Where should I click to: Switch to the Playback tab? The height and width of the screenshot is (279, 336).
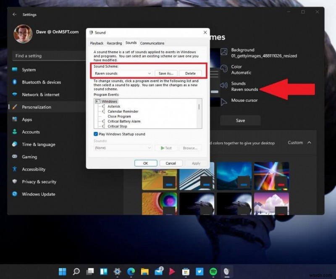coord(96,43)
